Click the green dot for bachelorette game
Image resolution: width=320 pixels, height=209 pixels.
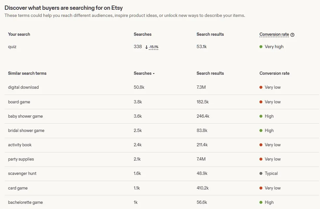tap(261, 202)
